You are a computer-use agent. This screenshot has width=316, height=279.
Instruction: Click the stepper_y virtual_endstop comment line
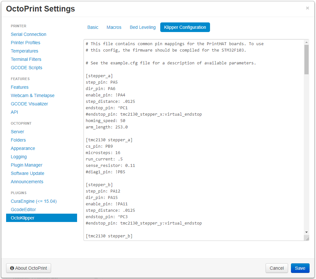tap(144, 223)
